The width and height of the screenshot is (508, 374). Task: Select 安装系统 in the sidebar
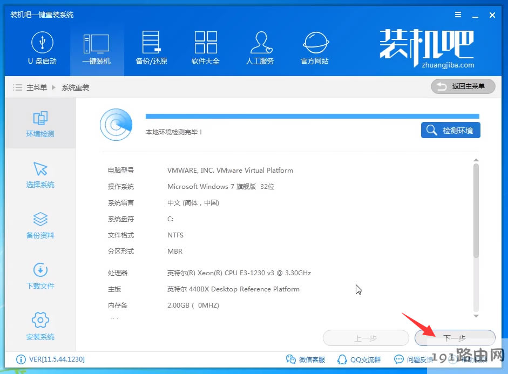(x=39, y=326)
